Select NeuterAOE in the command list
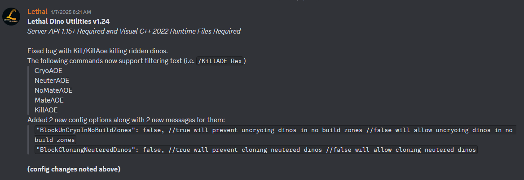 click(x=52, y=80)
